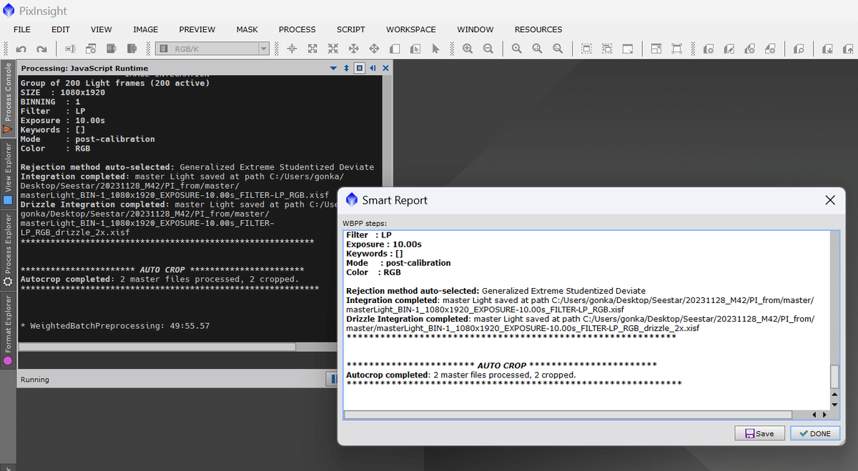
Task: Click the Save button in Smart Report
Action: point(759,433)
